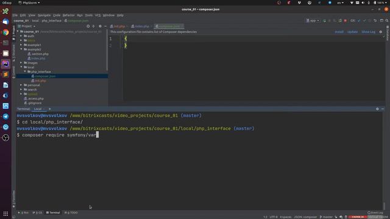
Task: Expand the auth folder
Action: coord(21,36)
